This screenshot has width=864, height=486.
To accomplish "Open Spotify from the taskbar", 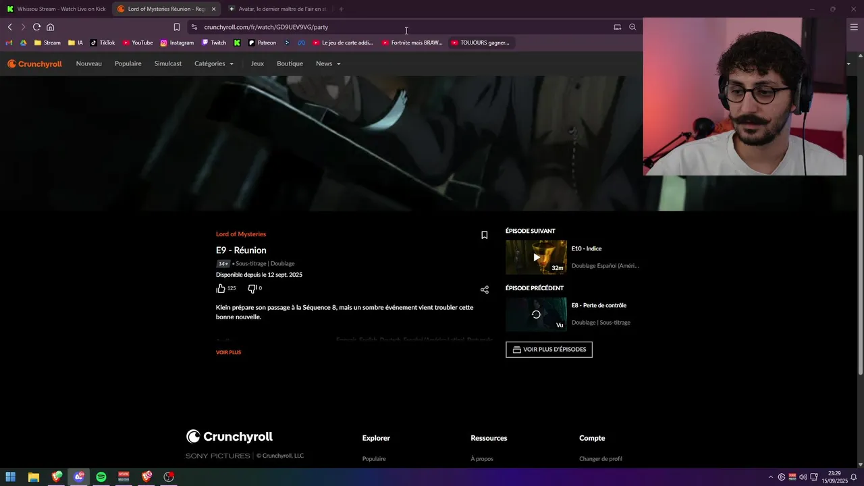I will tap(101, 477).
